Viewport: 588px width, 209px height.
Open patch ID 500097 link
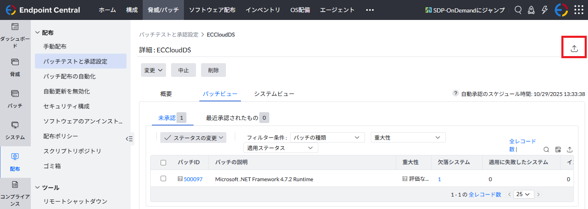(193, 179)
